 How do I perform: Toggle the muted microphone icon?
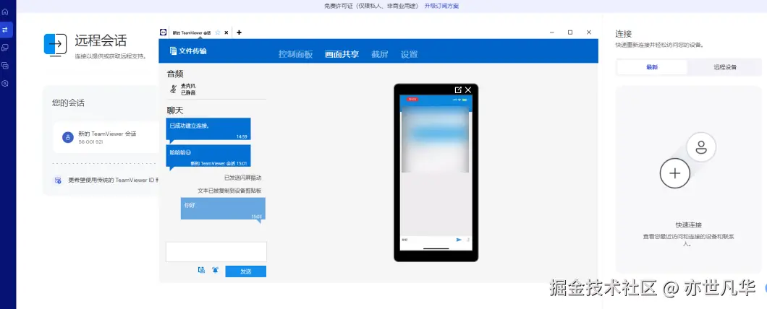click(173, 89)
